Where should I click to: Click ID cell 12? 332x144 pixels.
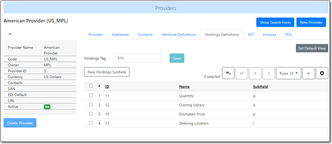[107, 105]
